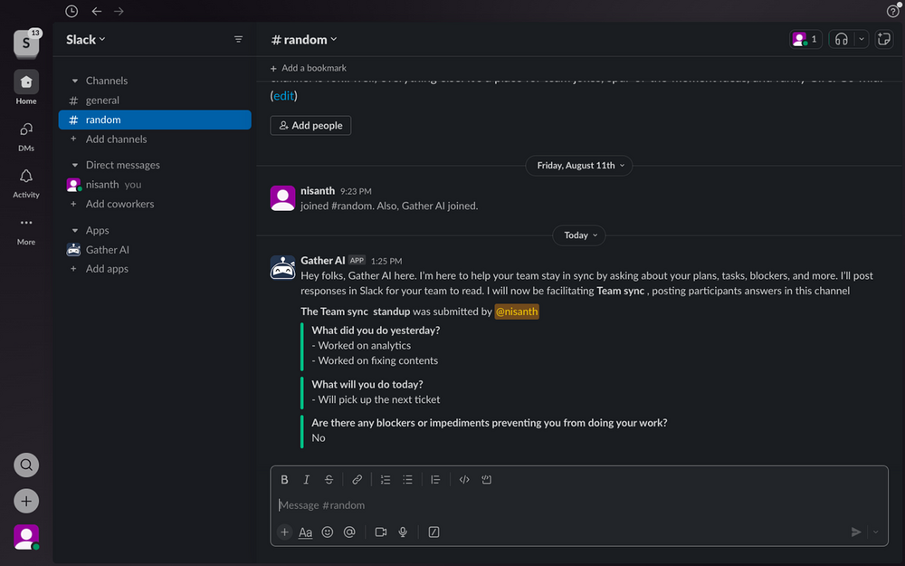Open the help question mark icon
The height and width of the screenshot is (566, 905).
(x=892, y=11)
